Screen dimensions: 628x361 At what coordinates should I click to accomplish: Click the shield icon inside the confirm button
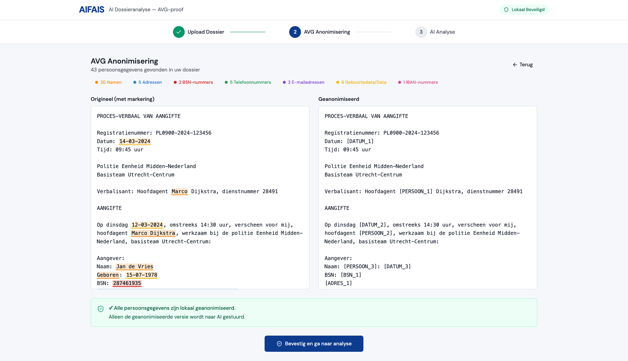click(279, 344)
